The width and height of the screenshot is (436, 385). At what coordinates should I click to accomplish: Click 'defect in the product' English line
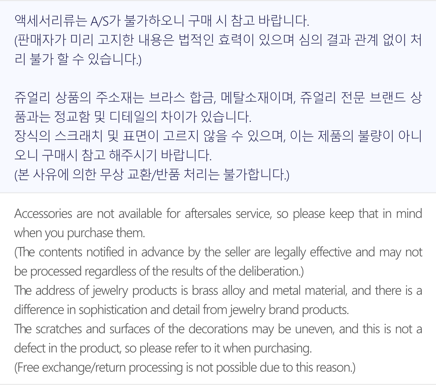(163, 348)
